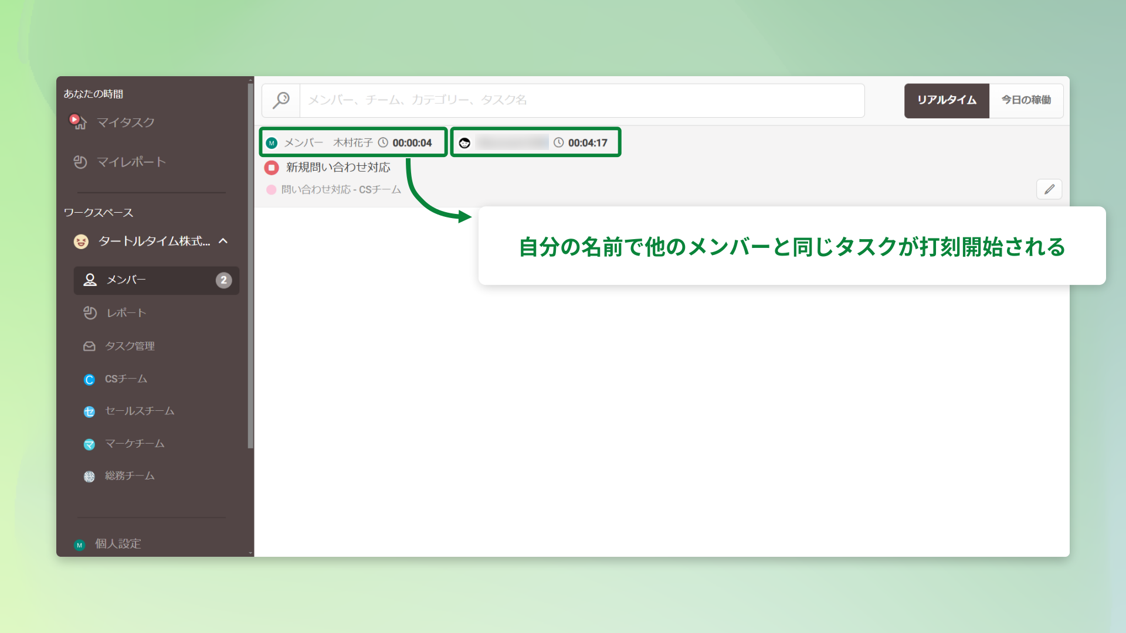Open the 総務チーム team page
The width and height of the screenshot is (1126, 633).
130,476
